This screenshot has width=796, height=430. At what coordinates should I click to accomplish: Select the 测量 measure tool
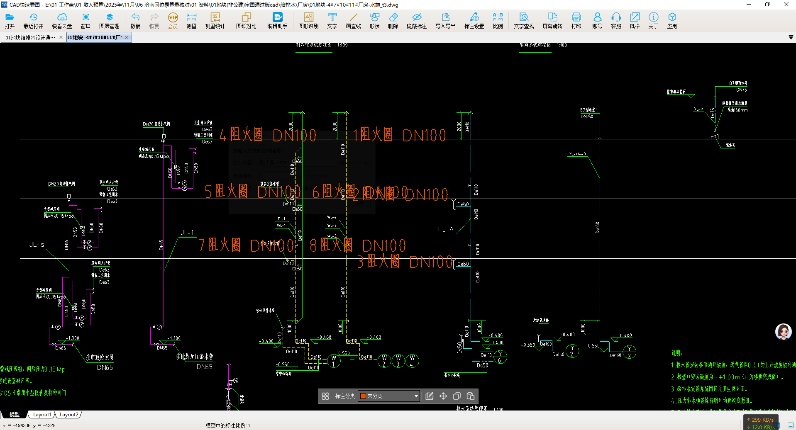point(191,20)
